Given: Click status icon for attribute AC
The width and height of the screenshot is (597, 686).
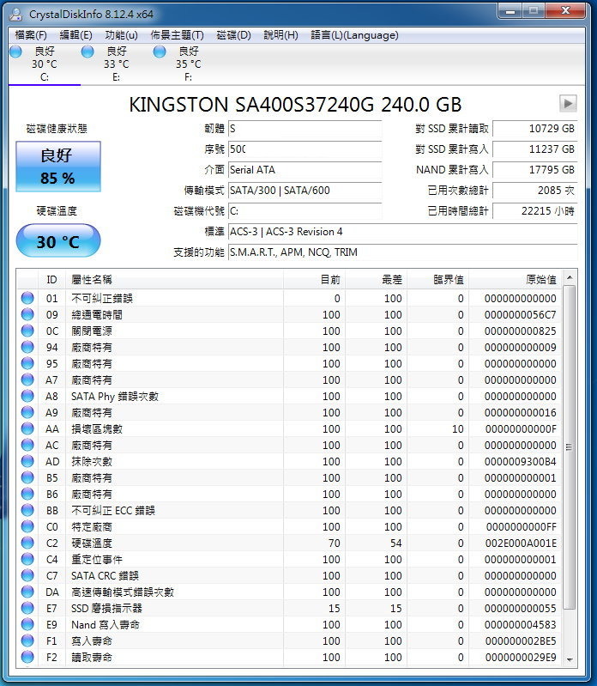Looking at the screenshot, I should (x=27, y=445).
